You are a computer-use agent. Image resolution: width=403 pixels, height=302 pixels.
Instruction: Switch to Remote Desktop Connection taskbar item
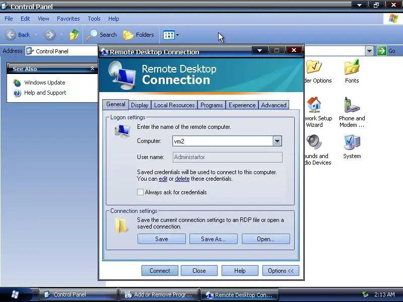tap(239, 294)
